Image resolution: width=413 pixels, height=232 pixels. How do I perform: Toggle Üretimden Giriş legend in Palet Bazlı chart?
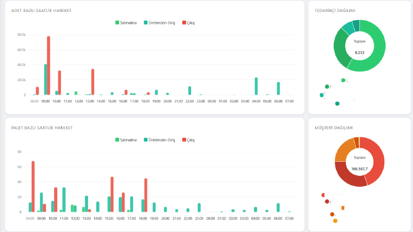click(159, 140)
